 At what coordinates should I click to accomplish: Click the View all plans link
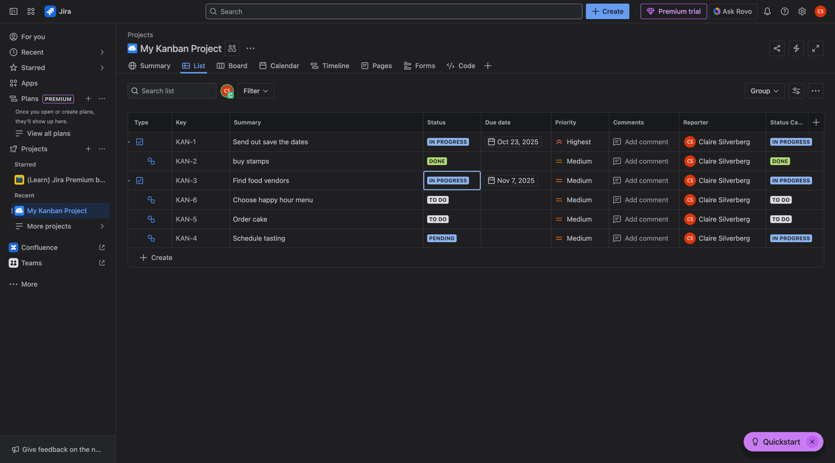48,133
